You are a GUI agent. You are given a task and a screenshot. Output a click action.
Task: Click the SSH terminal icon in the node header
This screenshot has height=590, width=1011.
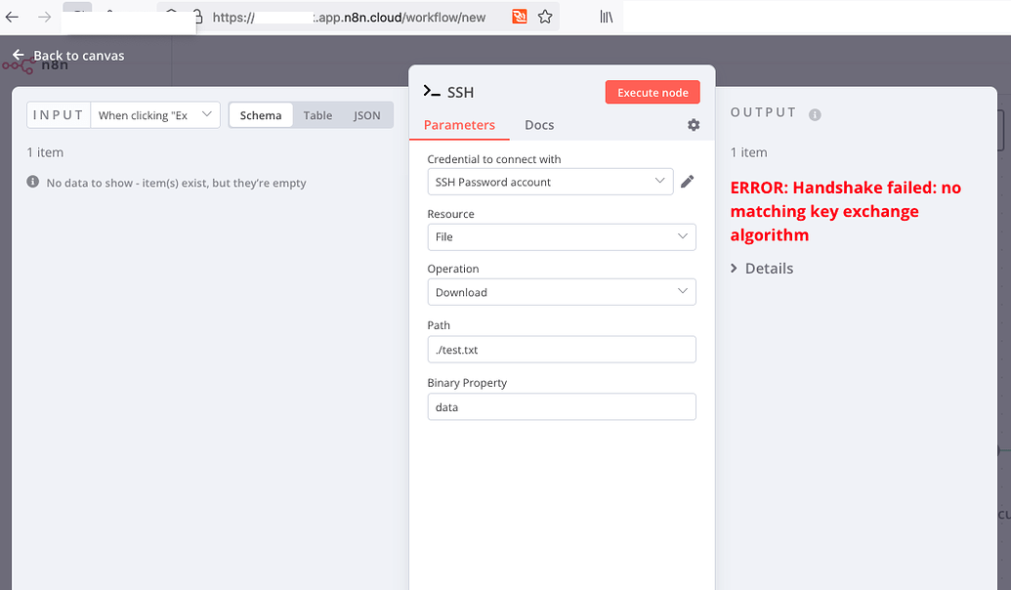coord(430,91)
